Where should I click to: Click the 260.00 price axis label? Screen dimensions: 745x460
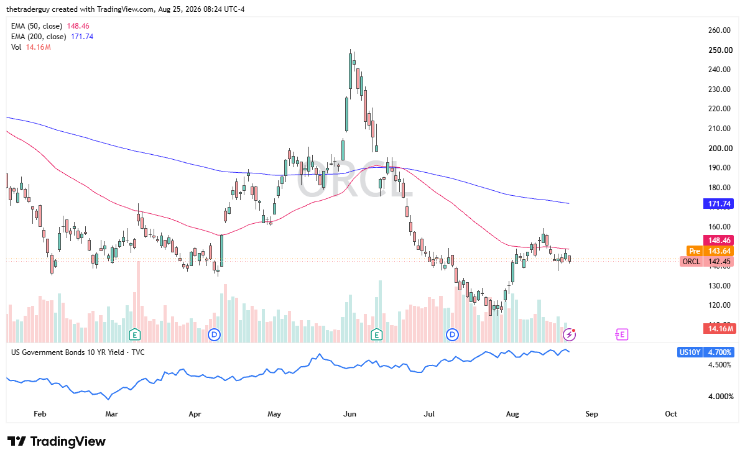pyautogui.click(x=720, y=30)
